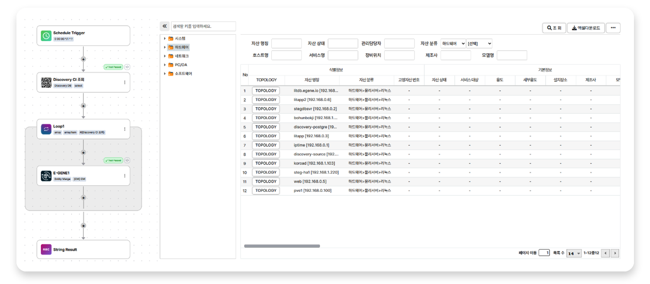Click the Schedule Trigger clock icon
650x284 pixels.
(x=46, y=36)
